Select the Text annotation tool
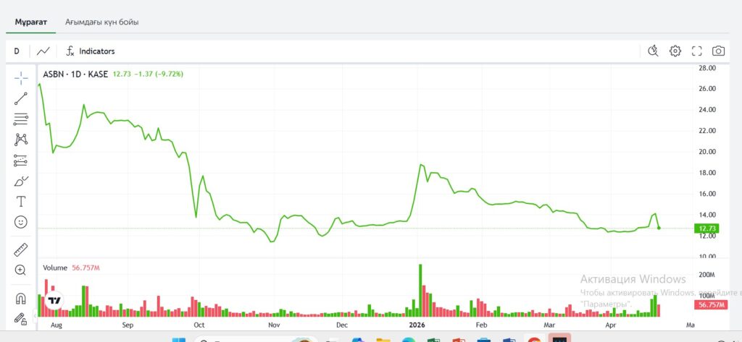The image size is (742, 342). click(21, 202)
